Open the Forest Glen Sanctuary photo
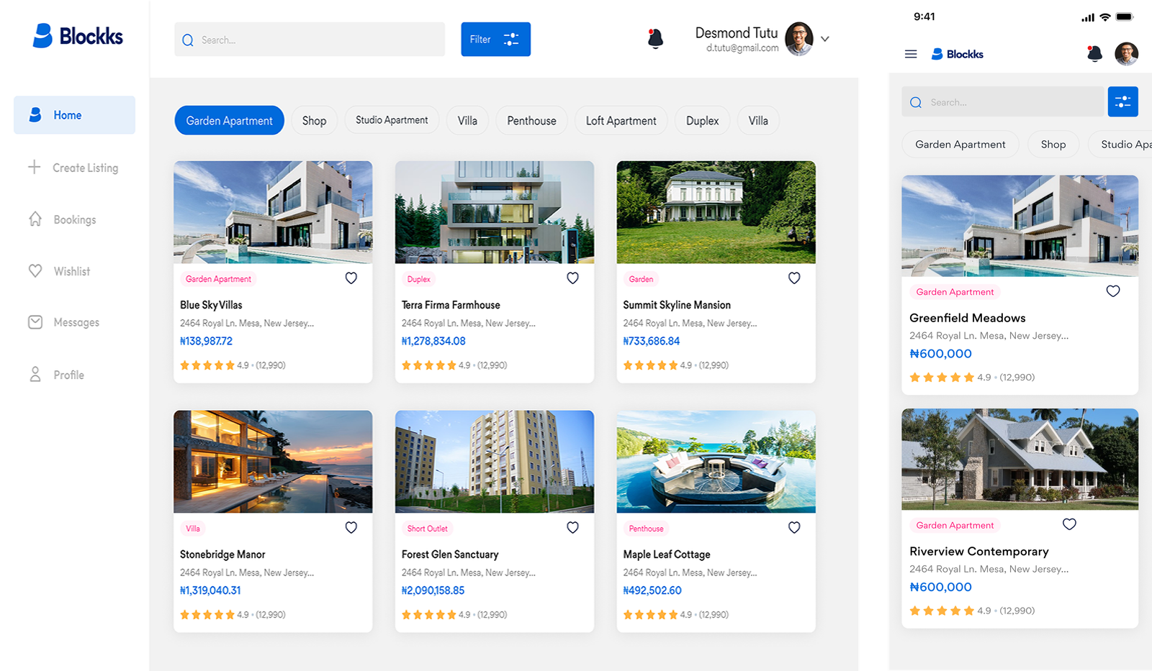The width and height of the screenshot is (1152, 671). pos(495,462)
